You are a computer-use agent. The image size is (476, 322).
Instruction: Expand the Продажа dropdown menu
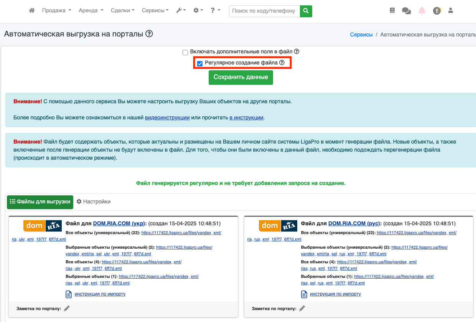(56, 11)
